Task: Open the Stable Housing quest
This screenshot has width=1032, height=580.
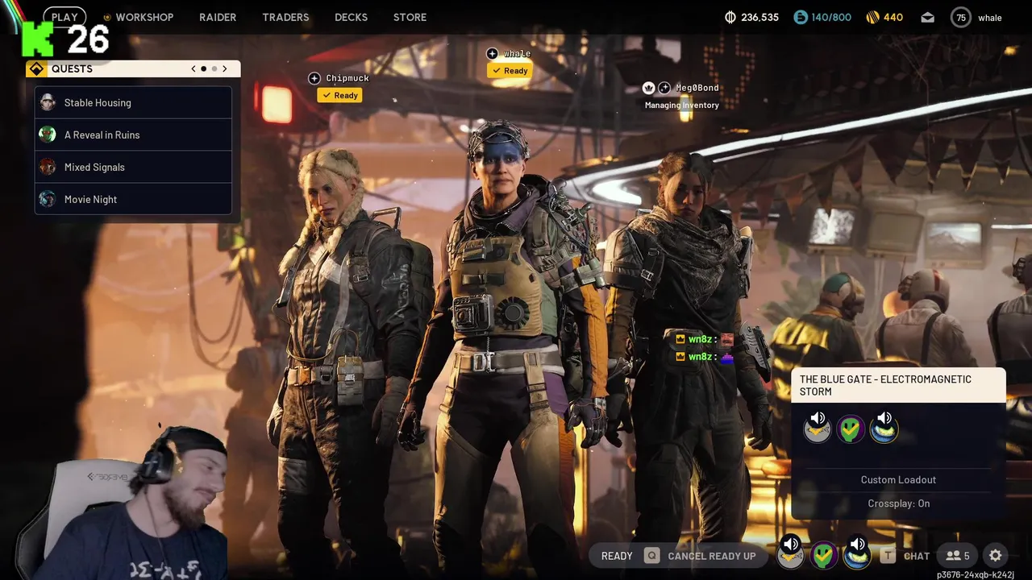Action: 133,102
